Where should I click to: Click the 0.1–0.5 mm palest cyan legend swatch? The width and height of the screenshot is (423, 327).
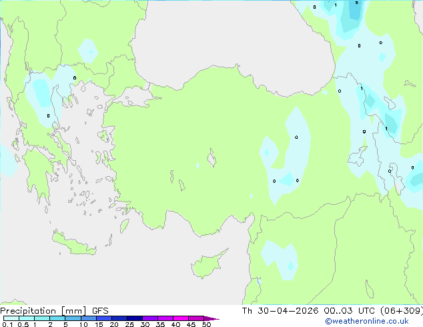pos(11,318)
